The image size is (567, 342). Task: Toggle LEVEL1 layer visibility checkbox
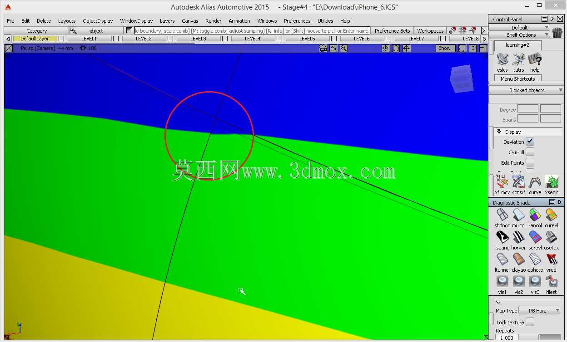pyautogui.click(x=116, y=39)
